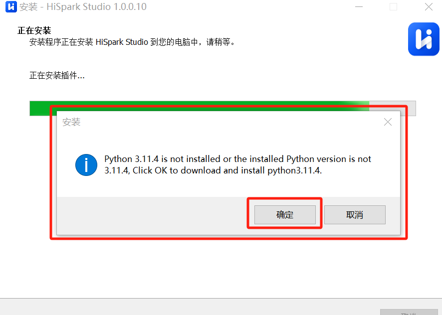Confirm Python download with 确定 button

[x=285, y=215]
